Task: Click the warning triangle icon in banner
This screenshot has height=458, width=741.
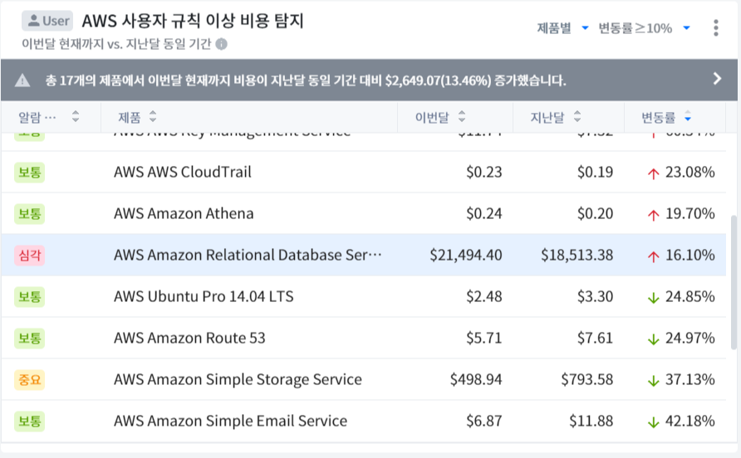Action: (22, 80)
